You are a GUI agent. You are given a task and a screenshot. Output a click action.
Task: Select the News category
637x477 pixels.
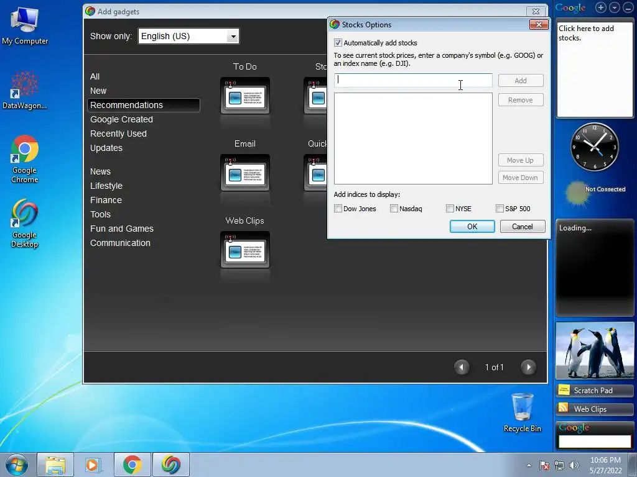point(100,171)
